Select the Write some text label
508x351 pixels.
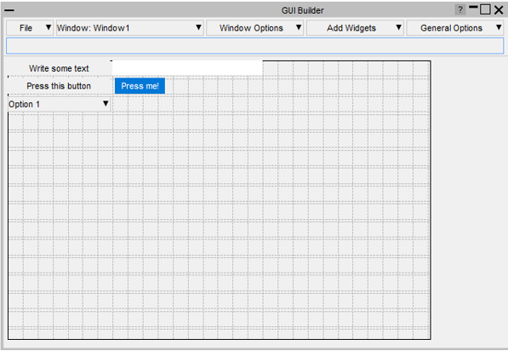[59, 68]
